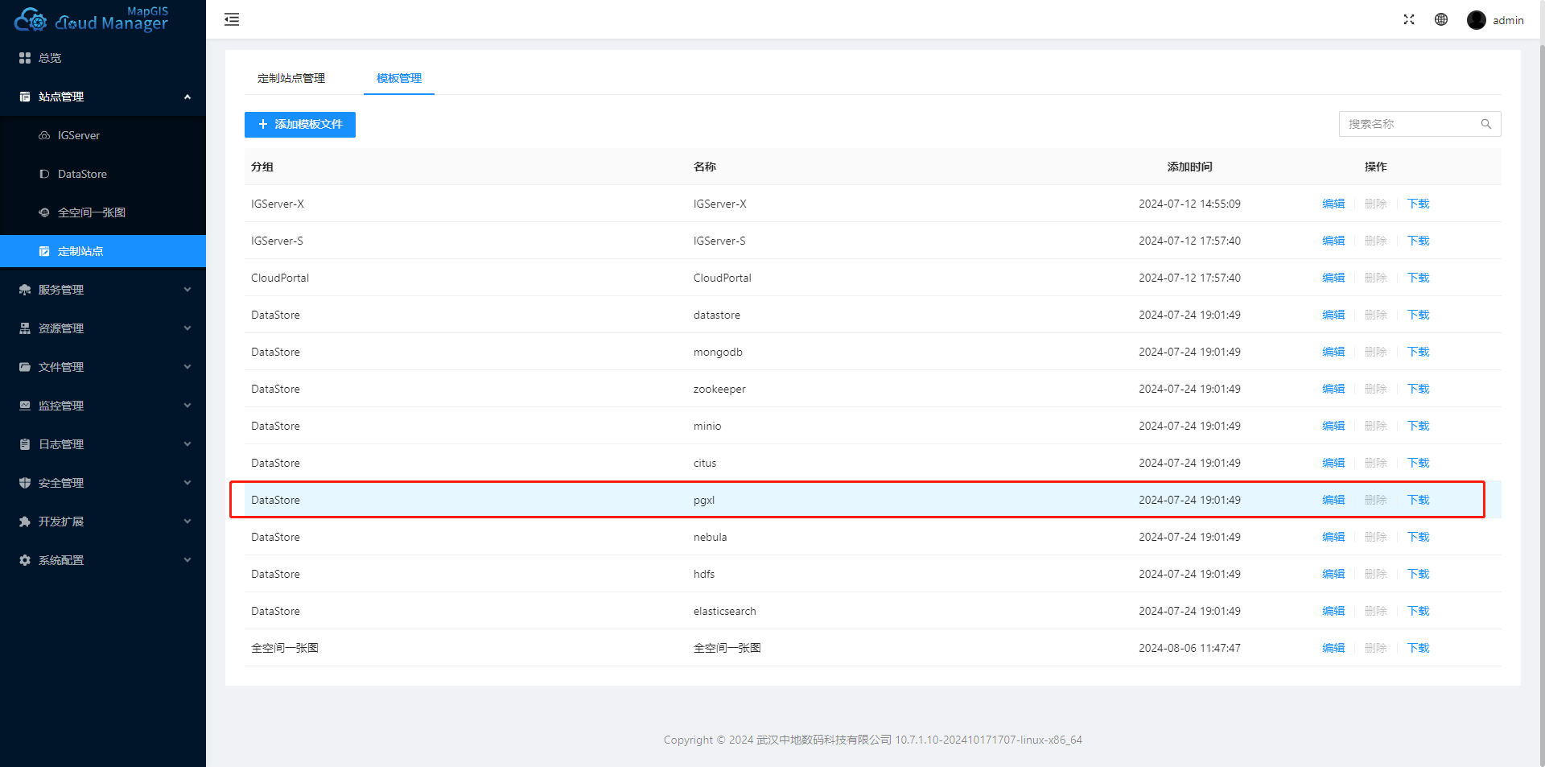
Task: Edit the minio template
Action: click(x=1333, y=426)
